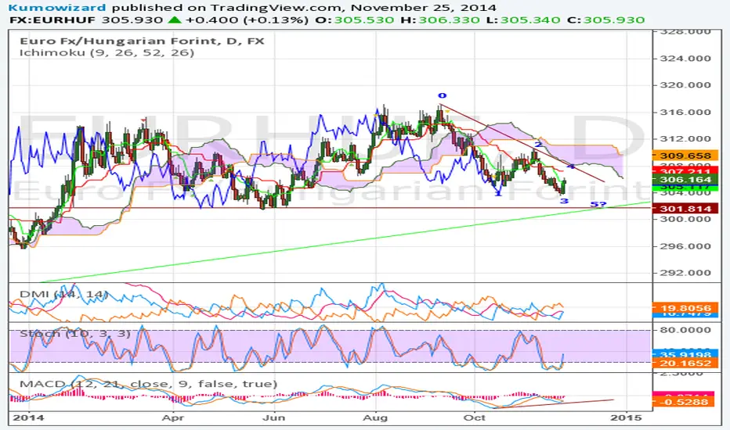Click the dark green 306.164 price label
The image size is (730, 430).
click(685, 180)
